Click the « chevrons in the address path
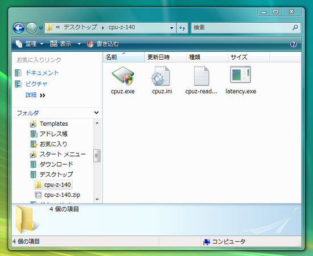The width and height of the screenshot is (313, 256). [58, 27]
